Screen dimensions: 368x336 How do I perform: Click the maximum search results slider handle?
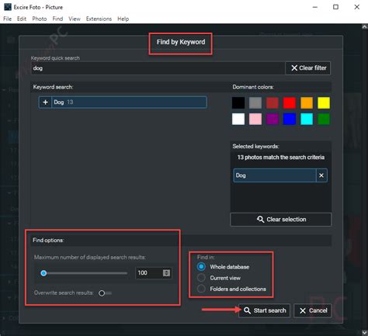pyautogui.click(x=43, y=273)
